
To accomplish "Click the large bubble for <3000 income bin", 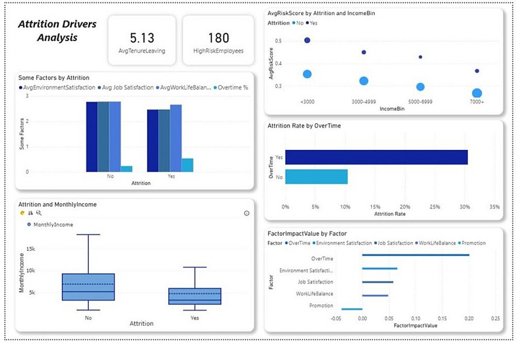I will point(307,74).
